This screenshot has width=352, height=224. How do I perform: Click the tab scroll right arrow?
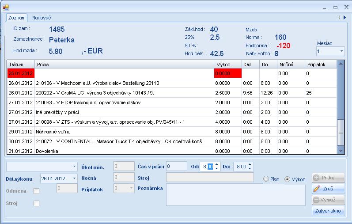click(345, 18)
